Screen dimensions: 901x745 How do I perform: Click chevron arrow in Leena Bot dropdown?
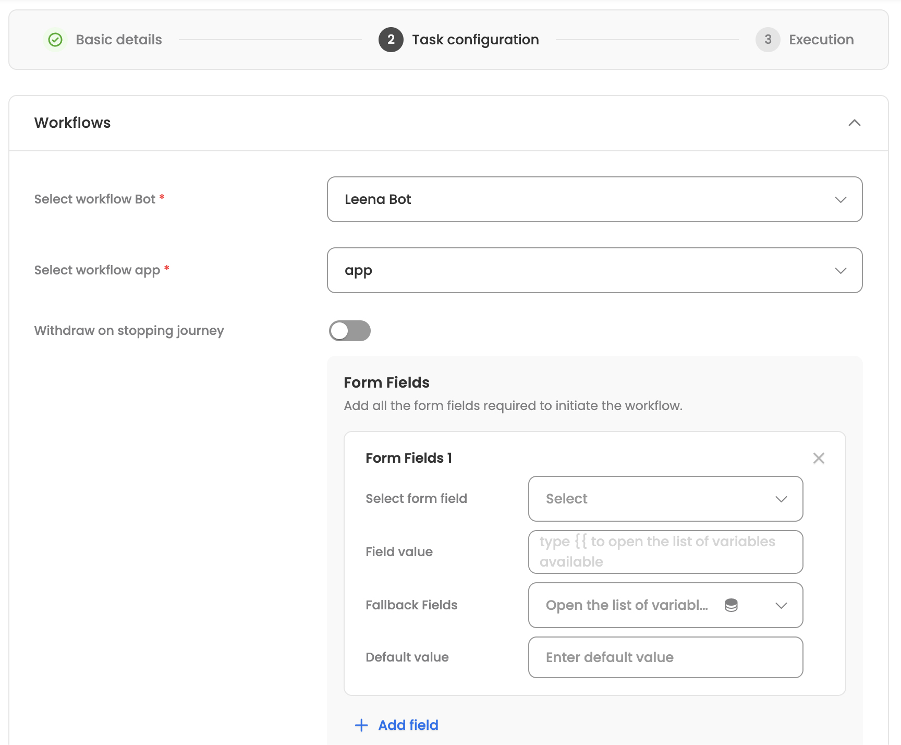(x=841, y=200)
